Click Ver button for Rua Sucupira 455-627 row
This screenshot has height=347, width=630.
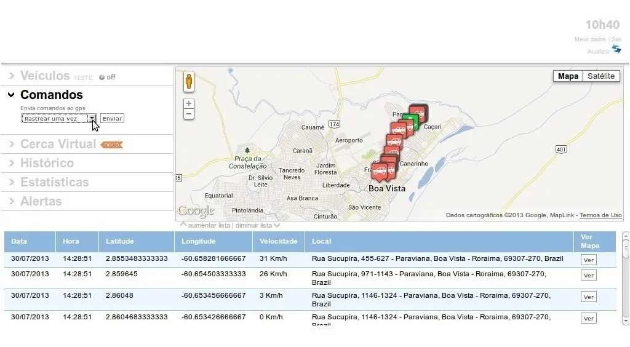(589, 260)
